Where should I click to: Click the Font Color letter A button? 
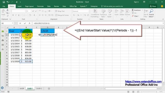[x=34, y=15]
